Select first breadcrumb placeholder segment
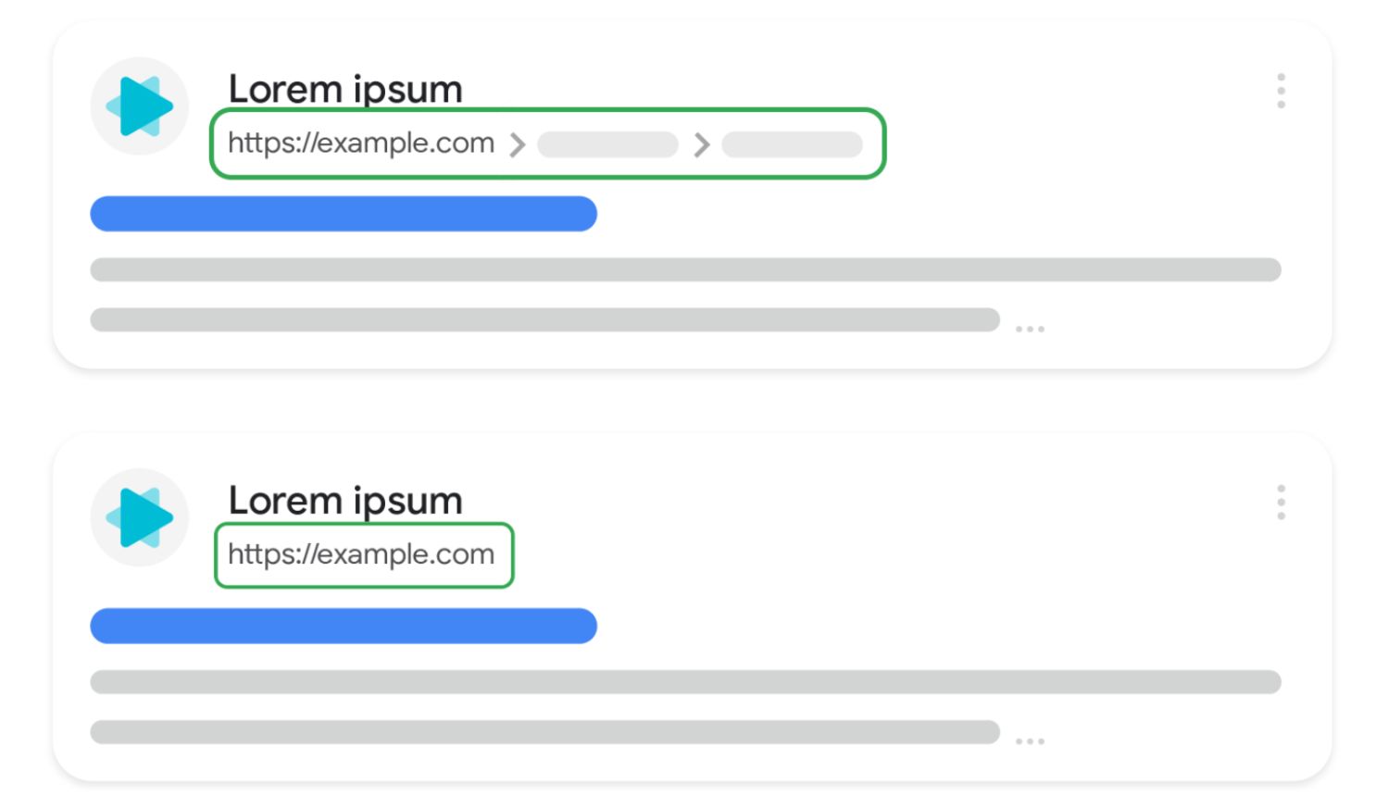 607,144
